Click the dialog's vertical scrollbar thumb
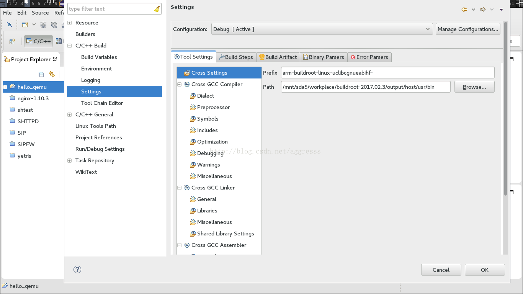Viewport: 523px width, 294px height. (506, 109)
